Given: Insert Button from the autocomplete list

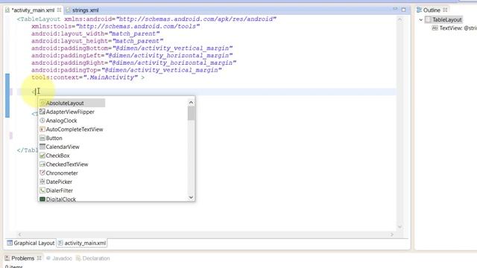Looking at the screenshot, I should coord(54,138).
